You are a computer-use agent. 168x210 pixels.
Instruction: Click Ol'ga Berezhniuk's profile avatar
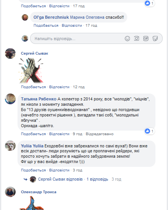(x=25, y=17)
